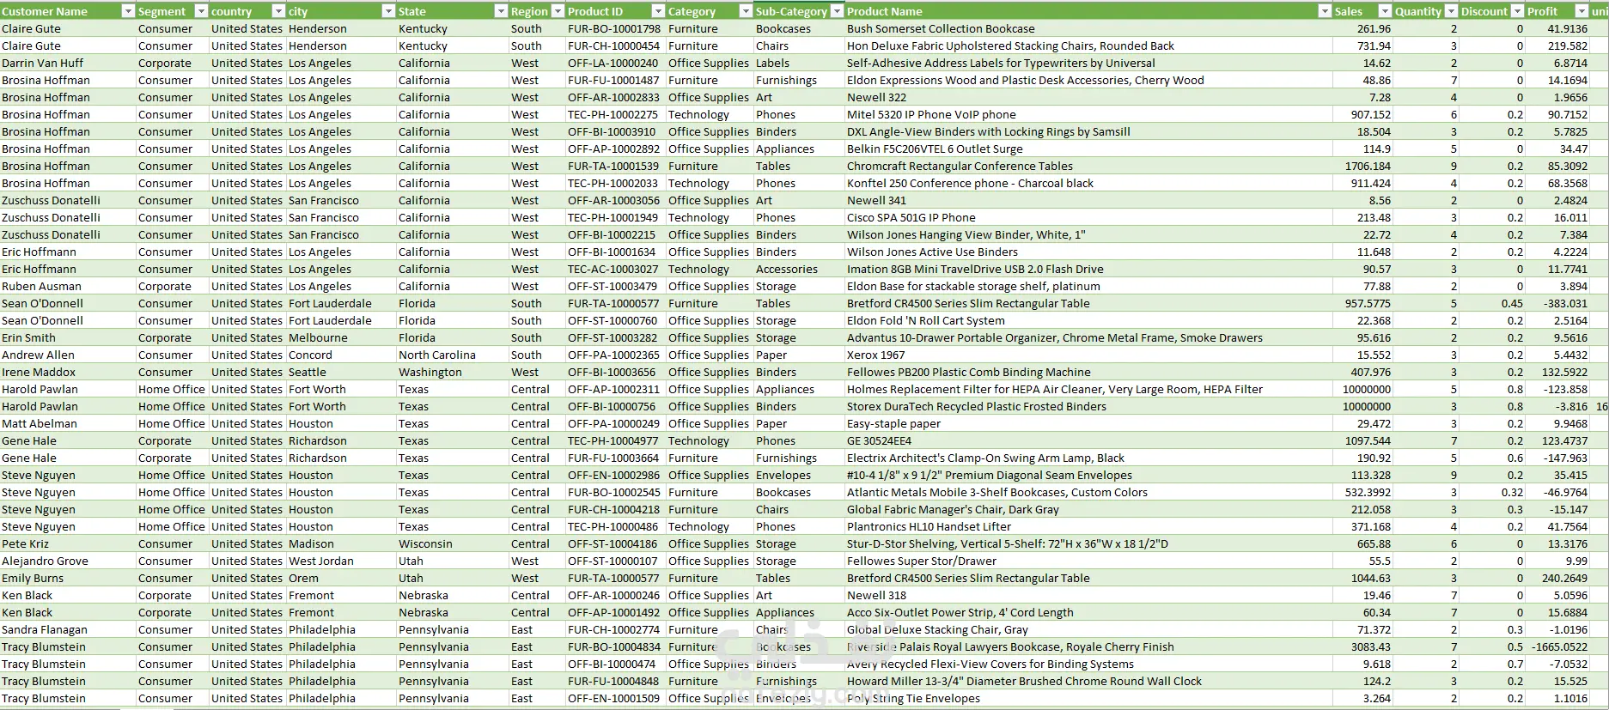Select the state cell 'Washington'
The width and height of the screenshot is (1609, 710).
[x=452, y=372]
